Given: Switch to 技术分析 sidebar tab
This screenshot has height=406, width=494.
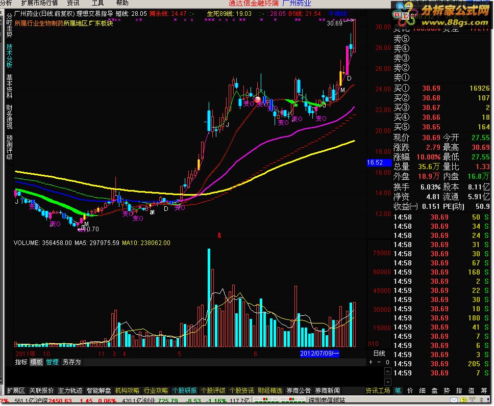Looking at the screenshot, I should (x=10, y=56).
